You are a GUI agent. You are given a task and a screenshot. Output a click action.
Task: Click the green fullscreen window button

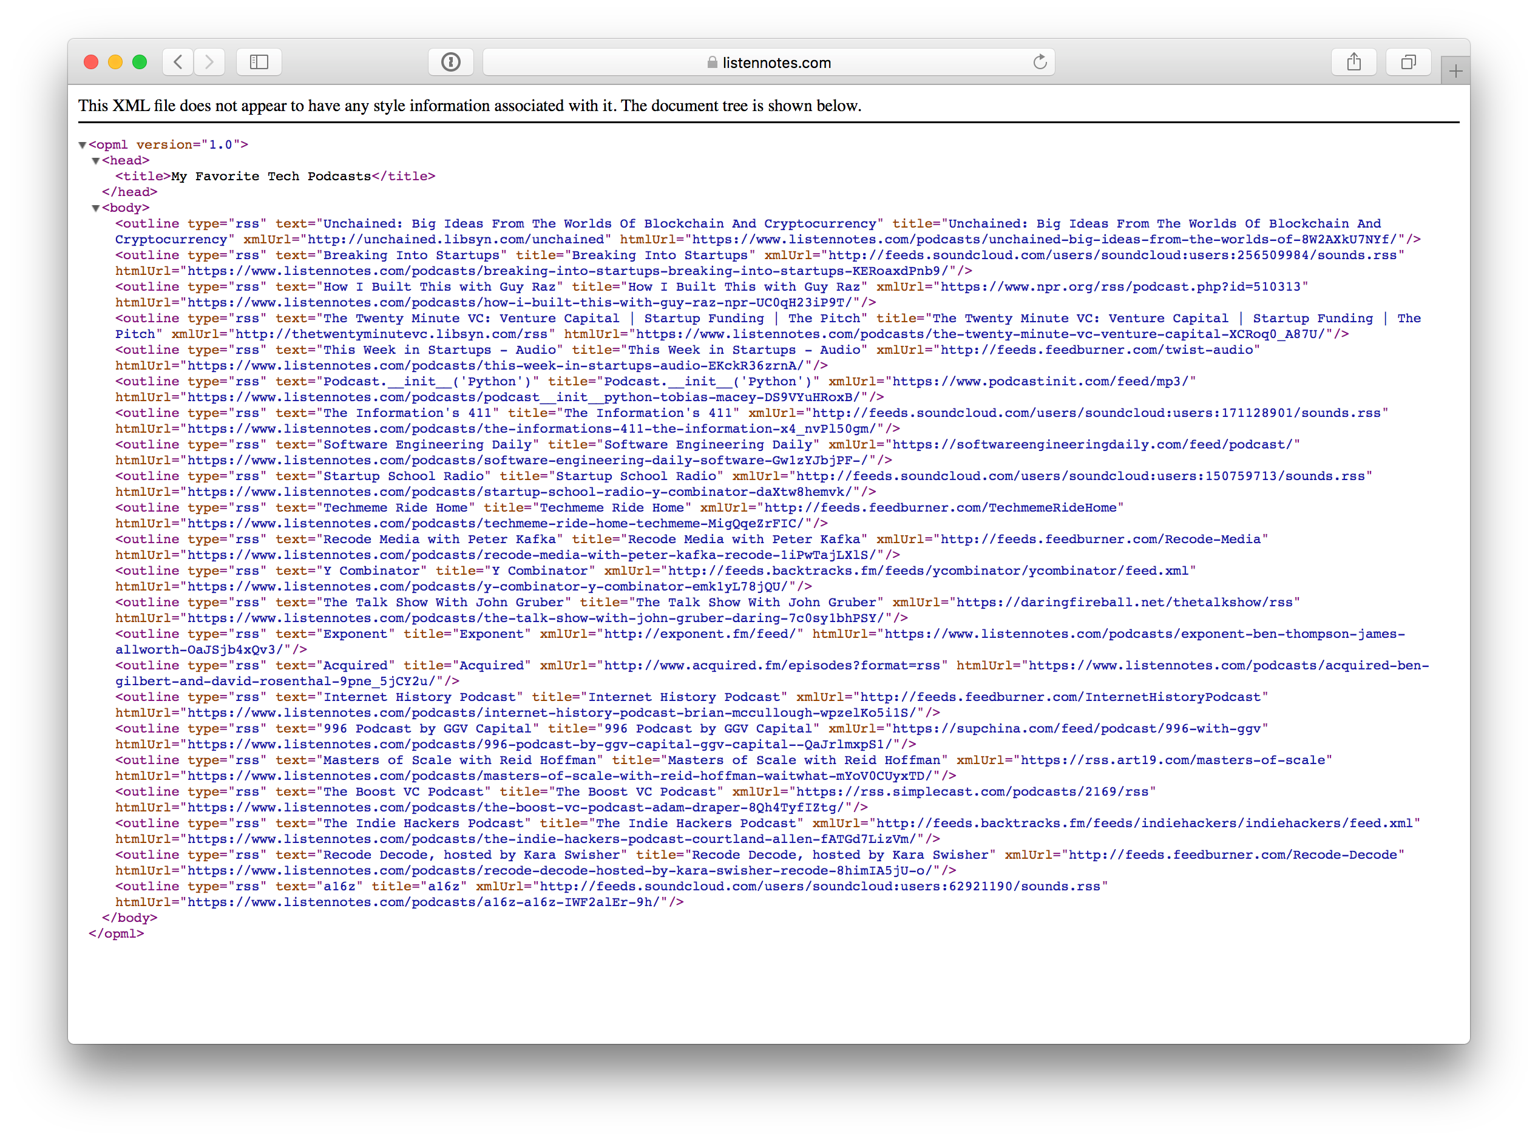140,62
